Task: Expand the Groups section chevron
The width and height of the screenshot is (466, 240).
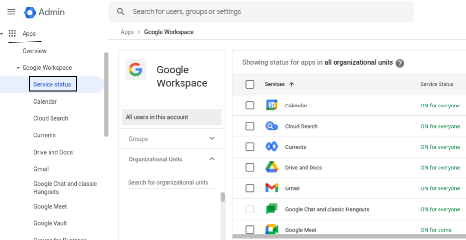Action: tap(212, 138)
